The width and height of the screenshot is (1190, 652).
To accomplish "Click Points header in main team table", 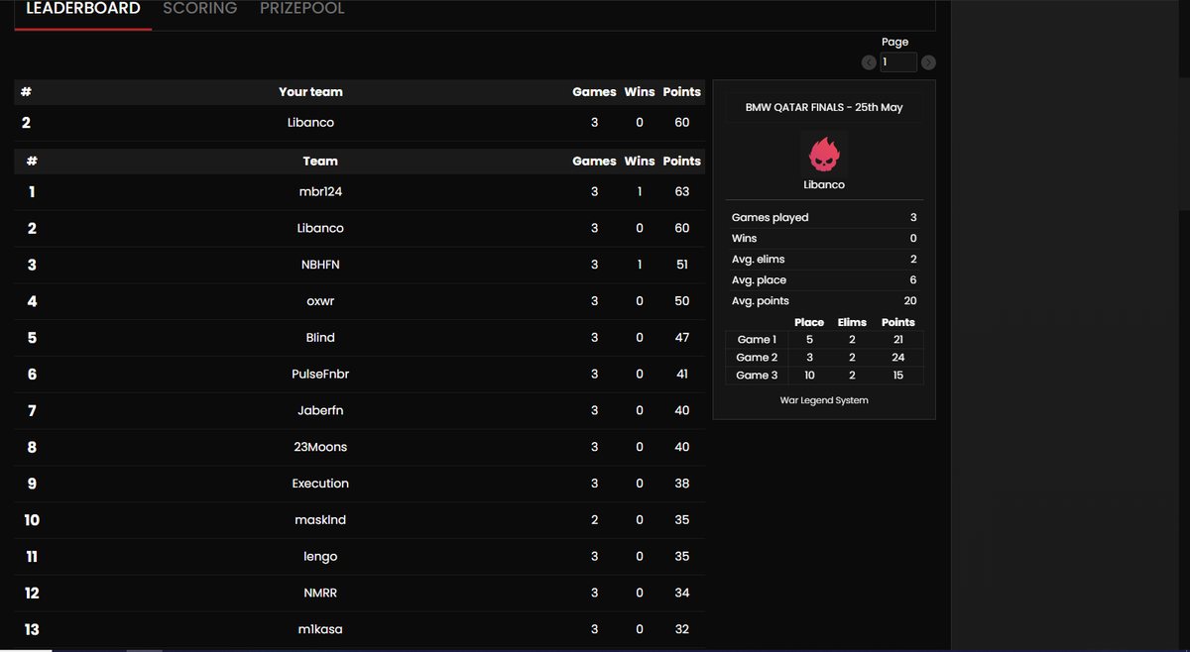I will pos(682,162).
